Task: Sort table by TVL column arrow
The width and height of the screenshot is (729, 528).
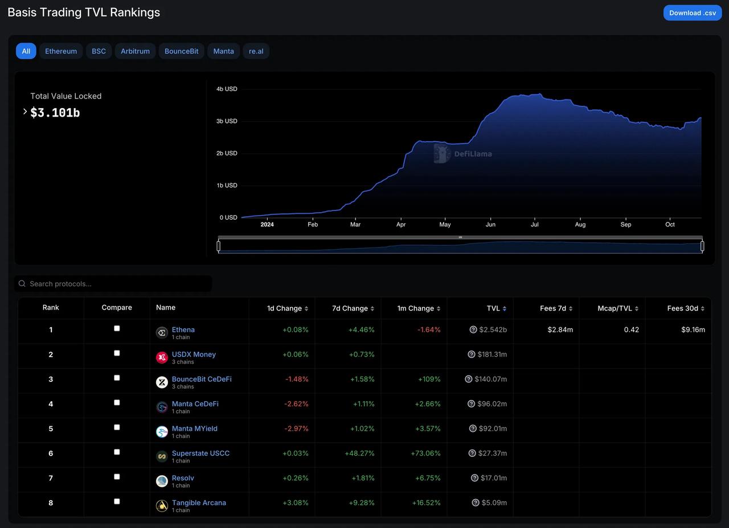Action: [x=505, y=308]
